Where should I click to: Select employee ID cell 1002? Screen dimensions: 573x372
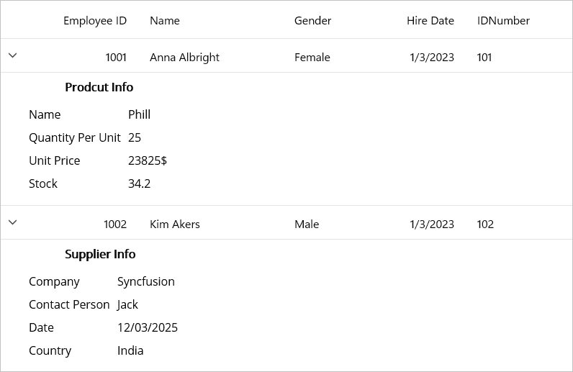[x=115, y=224]
